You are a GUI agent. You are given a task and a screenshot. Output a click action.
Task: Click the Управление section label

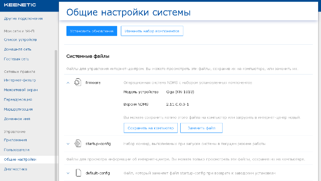(x=15, y=132)
